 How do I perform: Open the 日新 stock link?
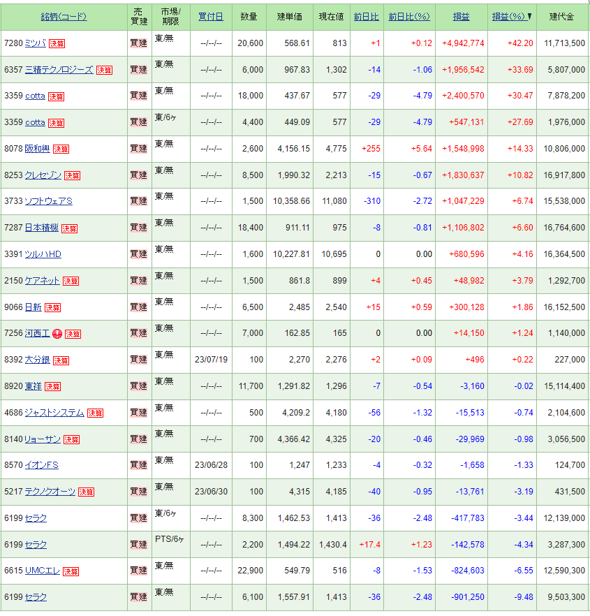tap(33, 307)
